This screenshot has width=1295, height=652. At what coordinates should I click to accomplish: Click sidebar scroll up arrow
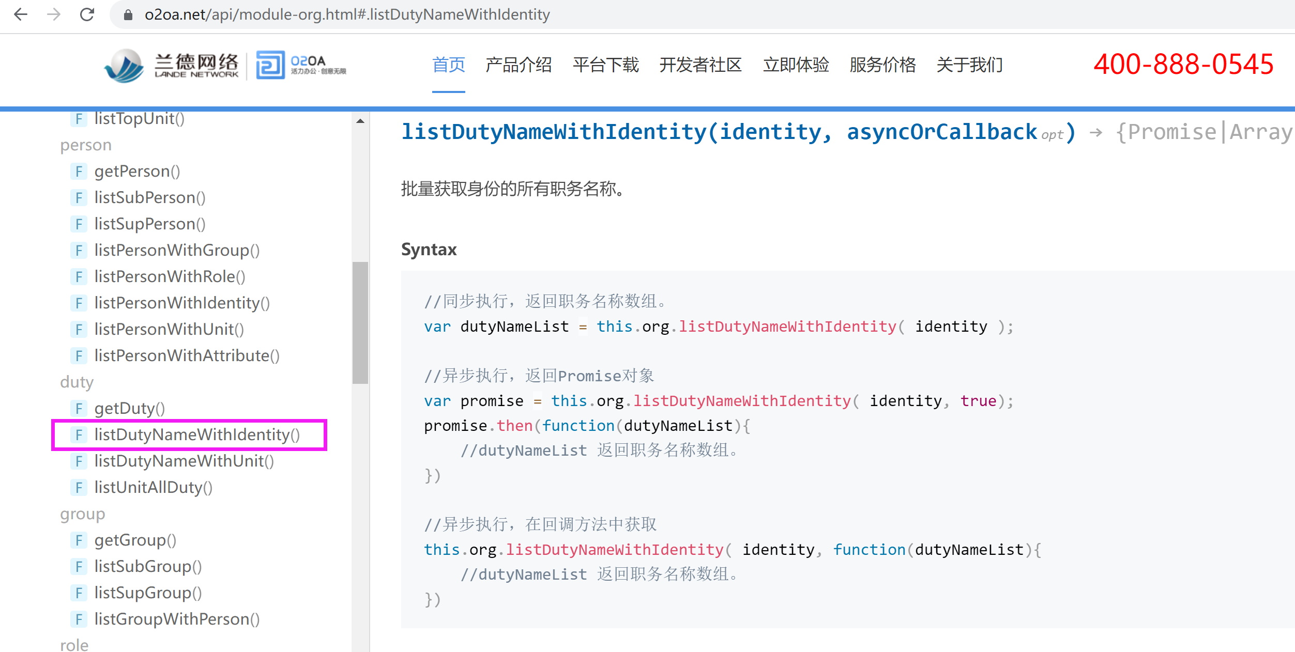(x=360, y=121)
